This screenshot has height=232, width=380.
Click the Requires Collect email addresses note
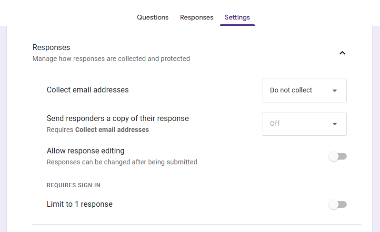coord(98,130)
